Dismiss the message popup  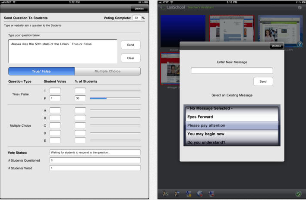[276, 46]
